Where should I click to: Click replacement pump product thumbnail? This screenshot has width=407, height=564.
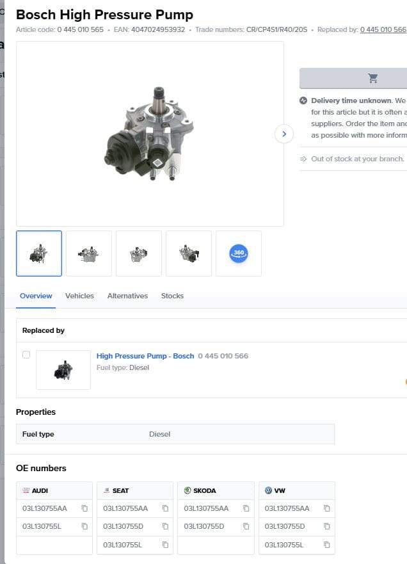coord(63,370)
